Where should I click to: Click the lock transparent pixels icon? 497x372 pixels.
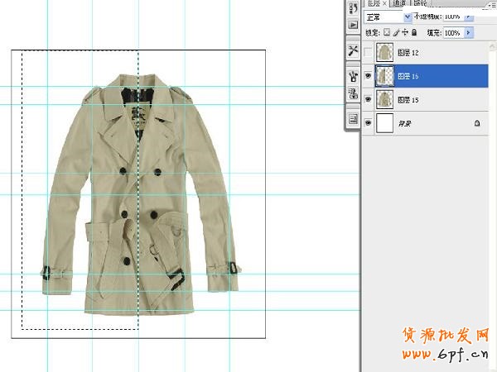point(388,33)
